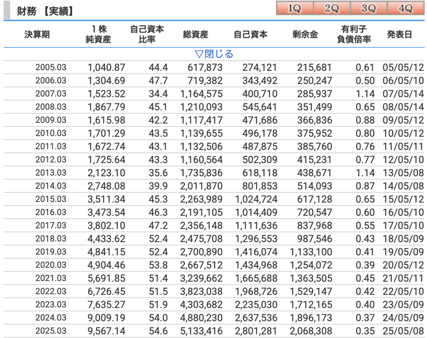Click the 総資産 column header
Viewport: 427px width, 338px height.
click(195, 35)
